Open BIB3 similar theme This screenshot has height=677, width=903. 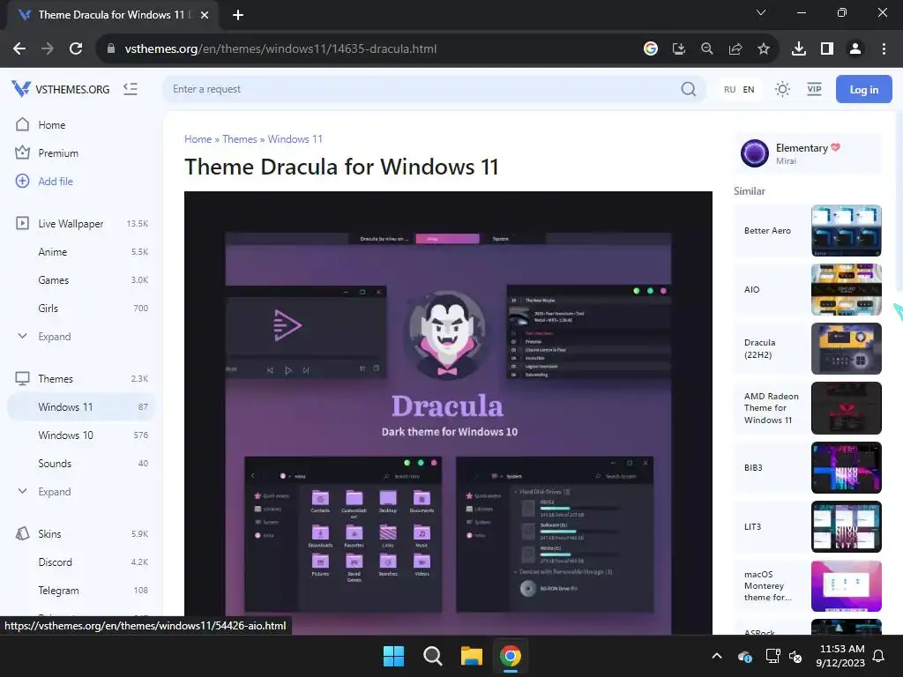coord(808,467)
